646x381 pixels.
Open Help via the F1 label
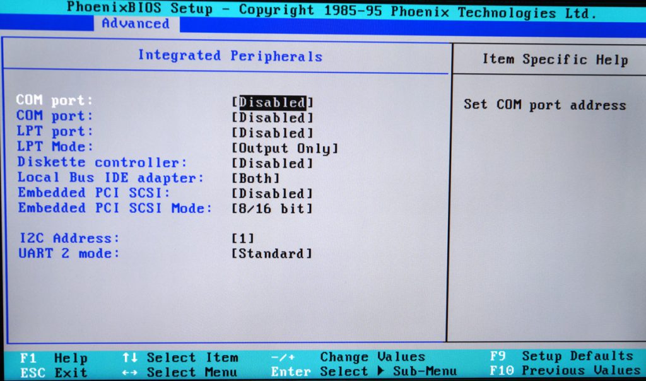pos(57,357)
